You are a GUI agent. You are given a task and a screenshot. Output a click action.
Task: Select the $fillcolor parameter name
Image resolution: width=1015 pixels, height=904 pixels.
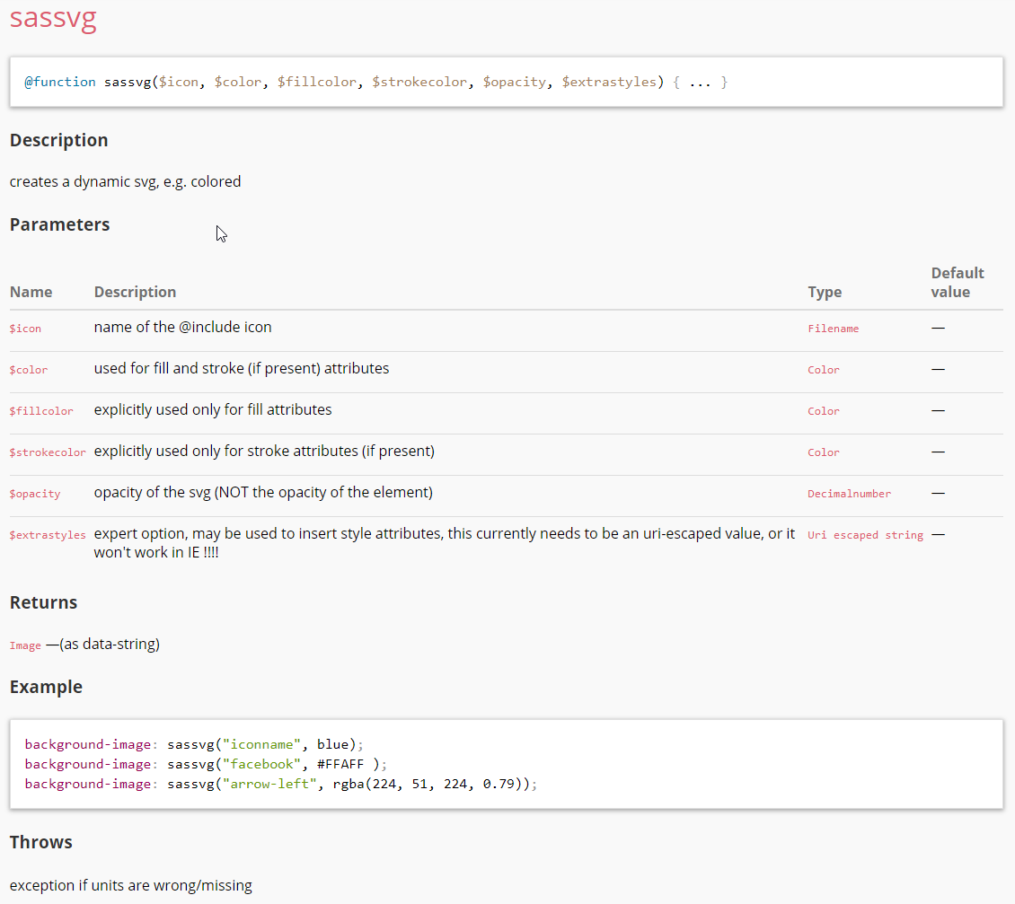[x=41, y=411]
